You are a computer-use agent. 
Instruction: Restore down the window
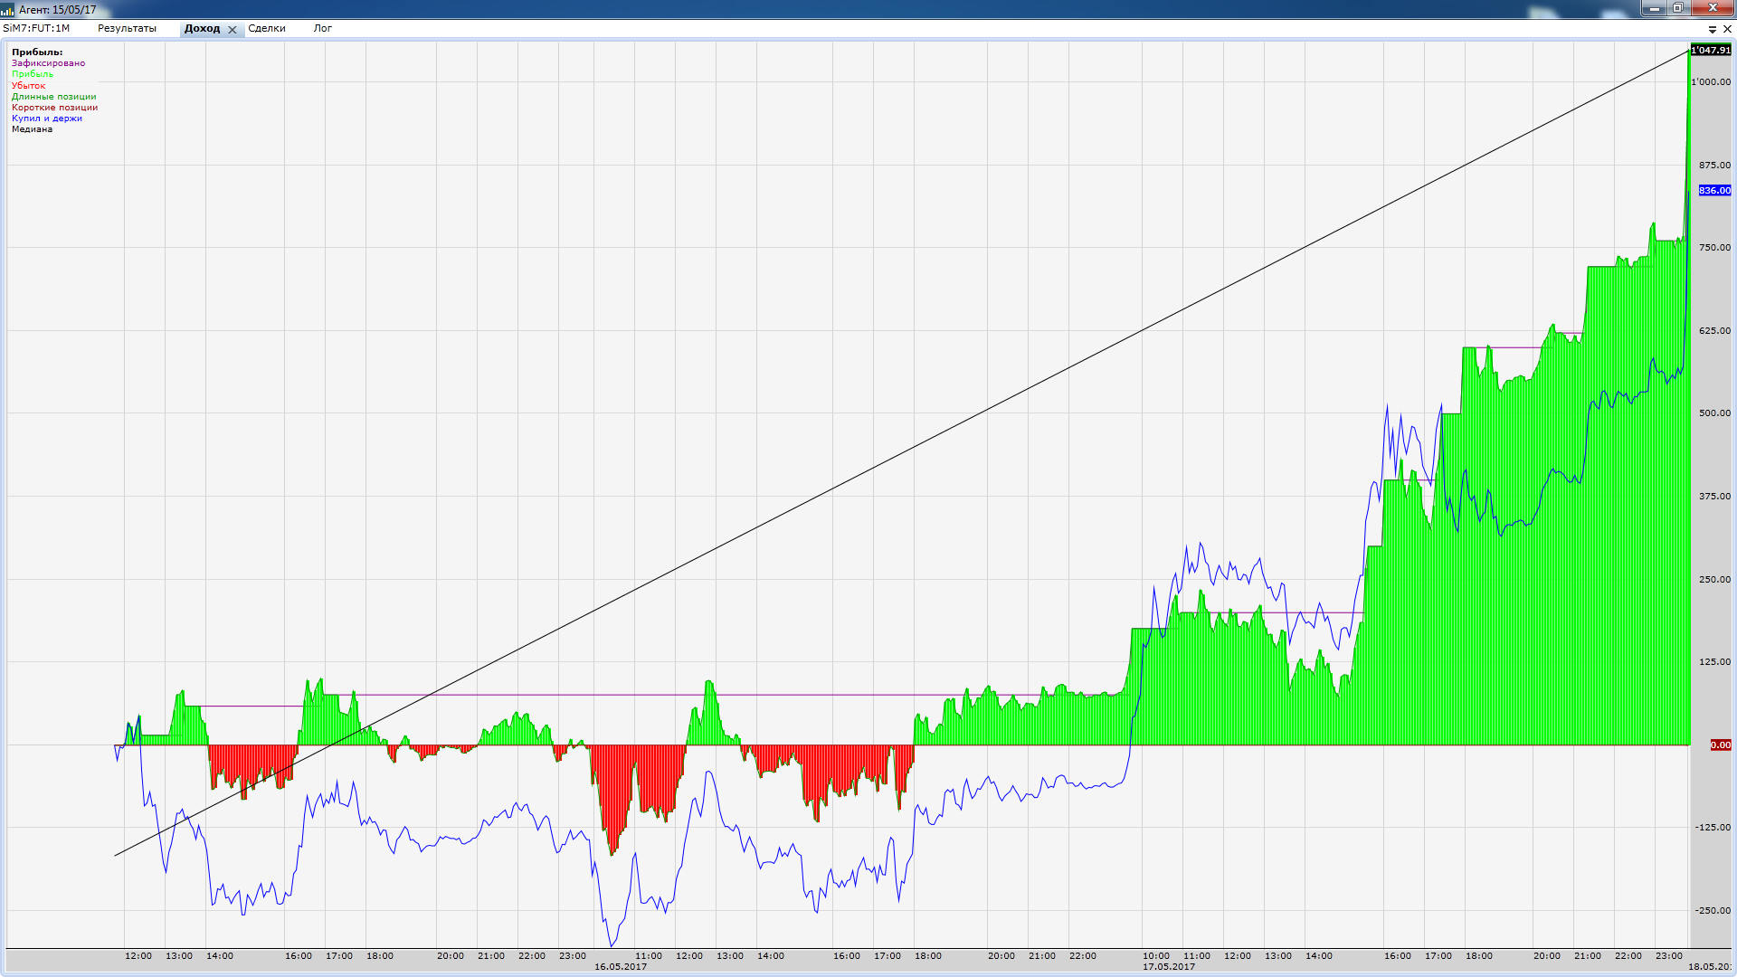(1677, 8)
